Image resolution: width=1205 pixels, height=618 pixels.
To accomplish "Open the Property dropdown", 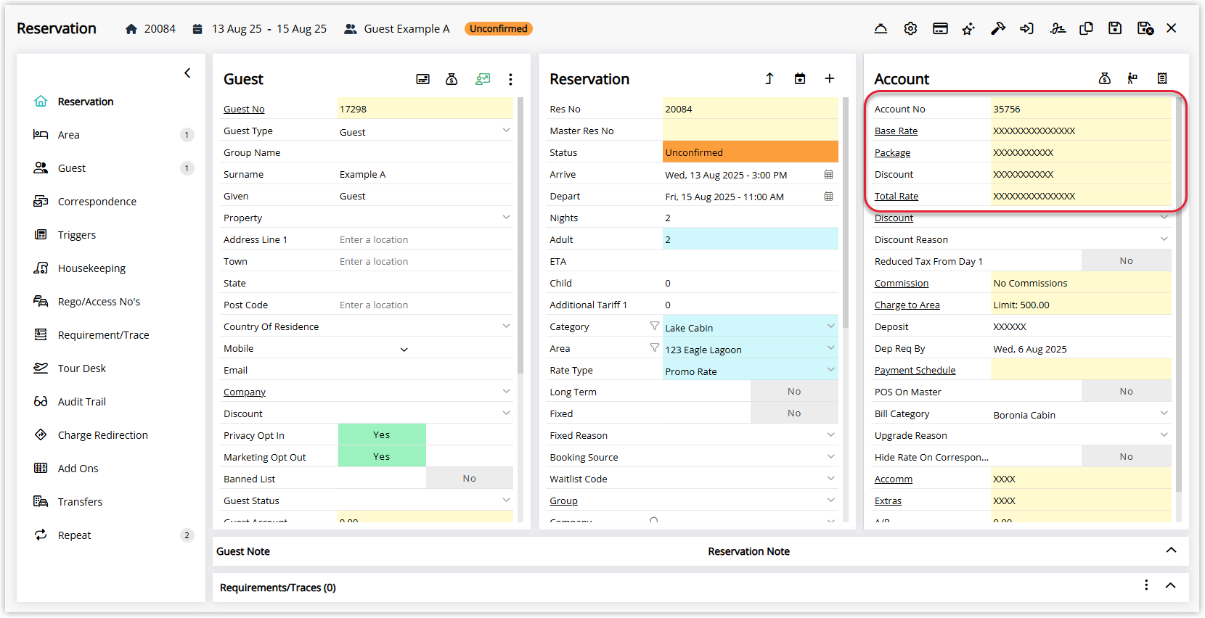I will click(506, 218).
